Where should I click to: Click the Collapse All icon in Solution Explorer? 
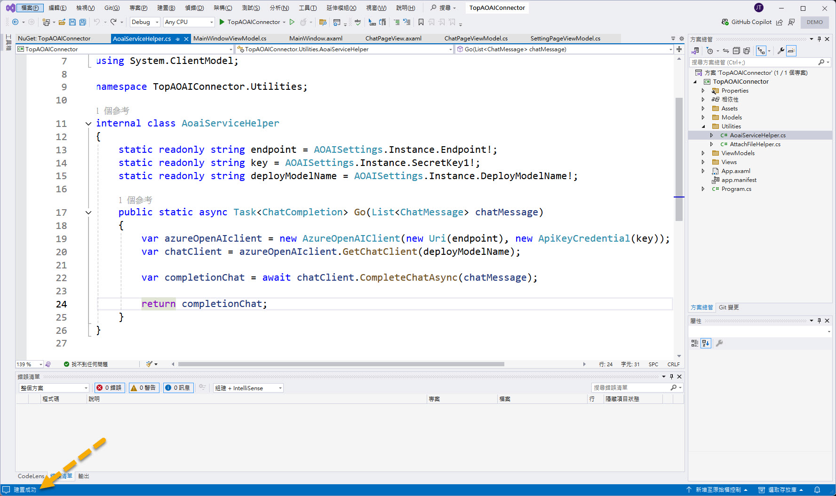(x=736, y=51)
